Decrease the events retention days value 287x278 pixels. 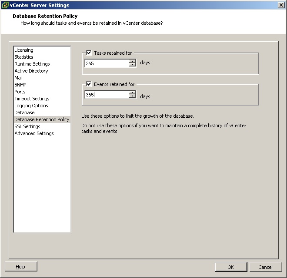tap(132, 96)
